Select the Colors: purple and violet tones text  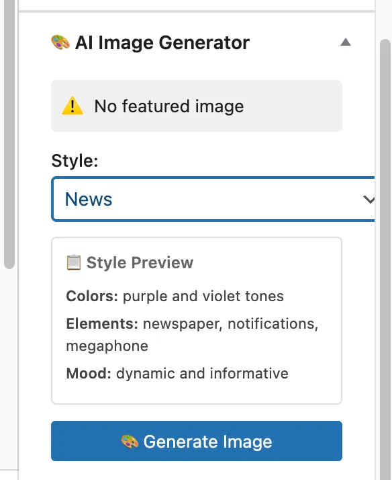tap(175, 296)
